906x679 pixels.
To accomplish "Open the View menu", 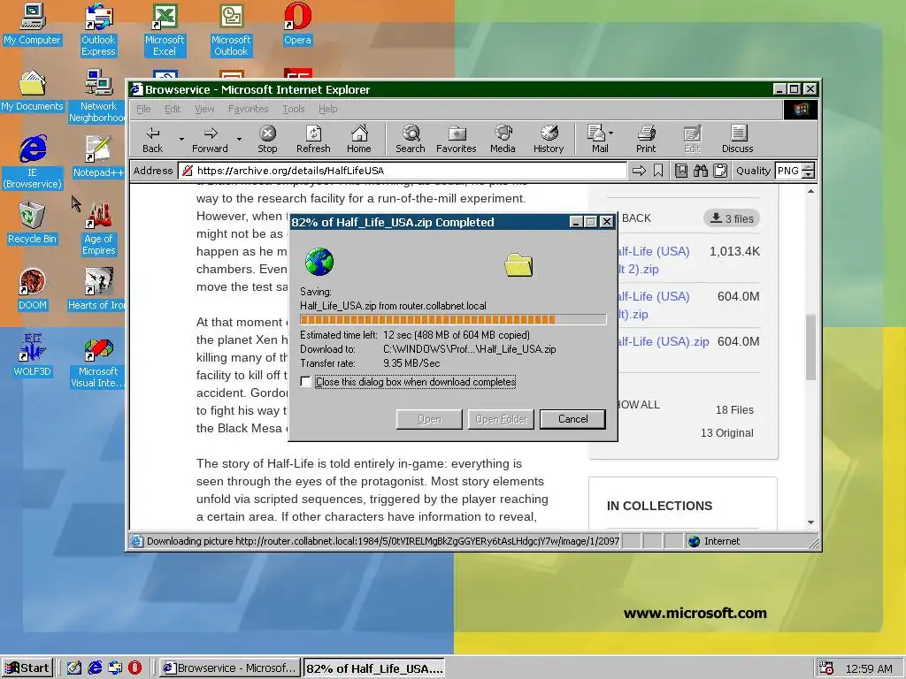I will pyautogui.click(x=204, y=109).
